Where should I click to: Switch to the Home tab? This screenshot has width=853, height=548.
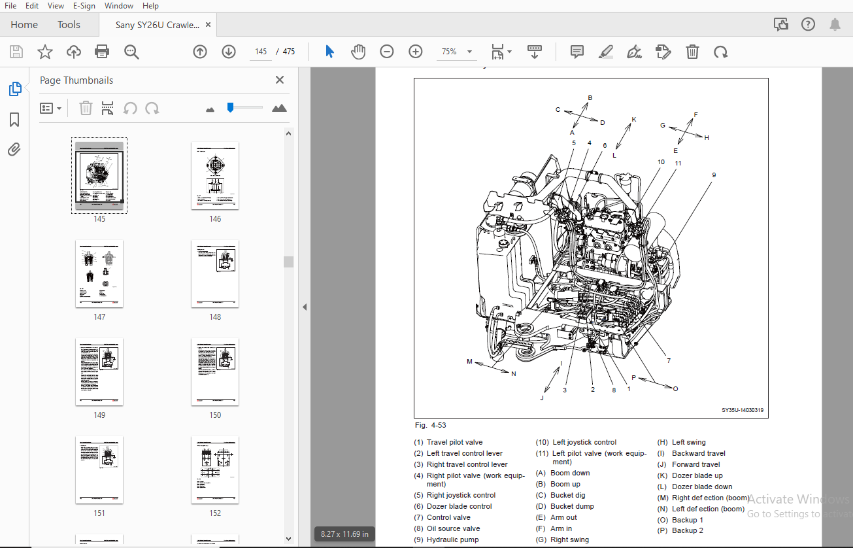(x=24, y=25)
